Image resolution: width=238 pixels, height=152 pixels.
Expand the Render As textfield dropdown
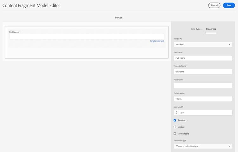coord(203,44)
